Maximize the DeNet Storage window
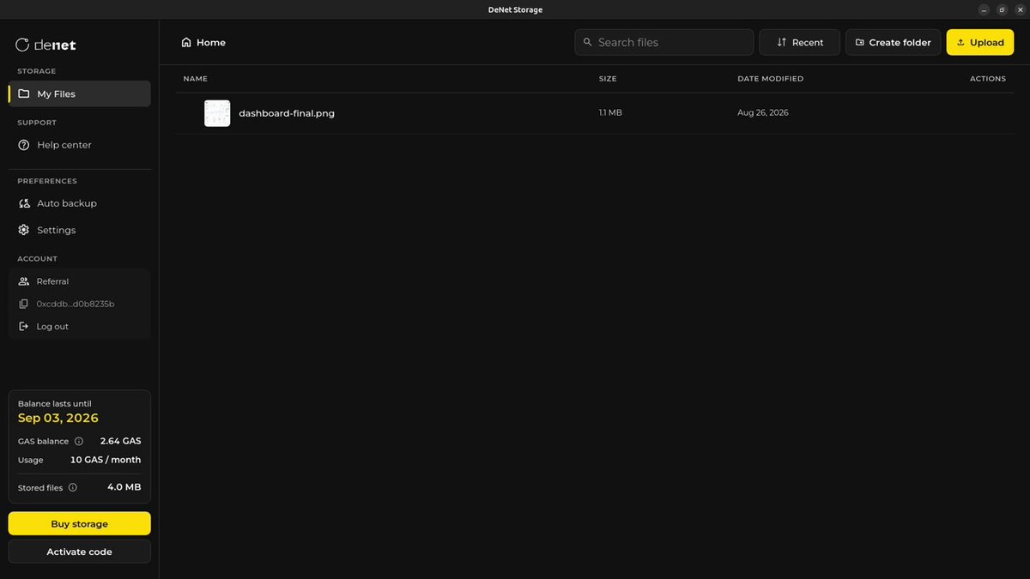Viewport: 1030px width, 579px height. (1003, 9)
